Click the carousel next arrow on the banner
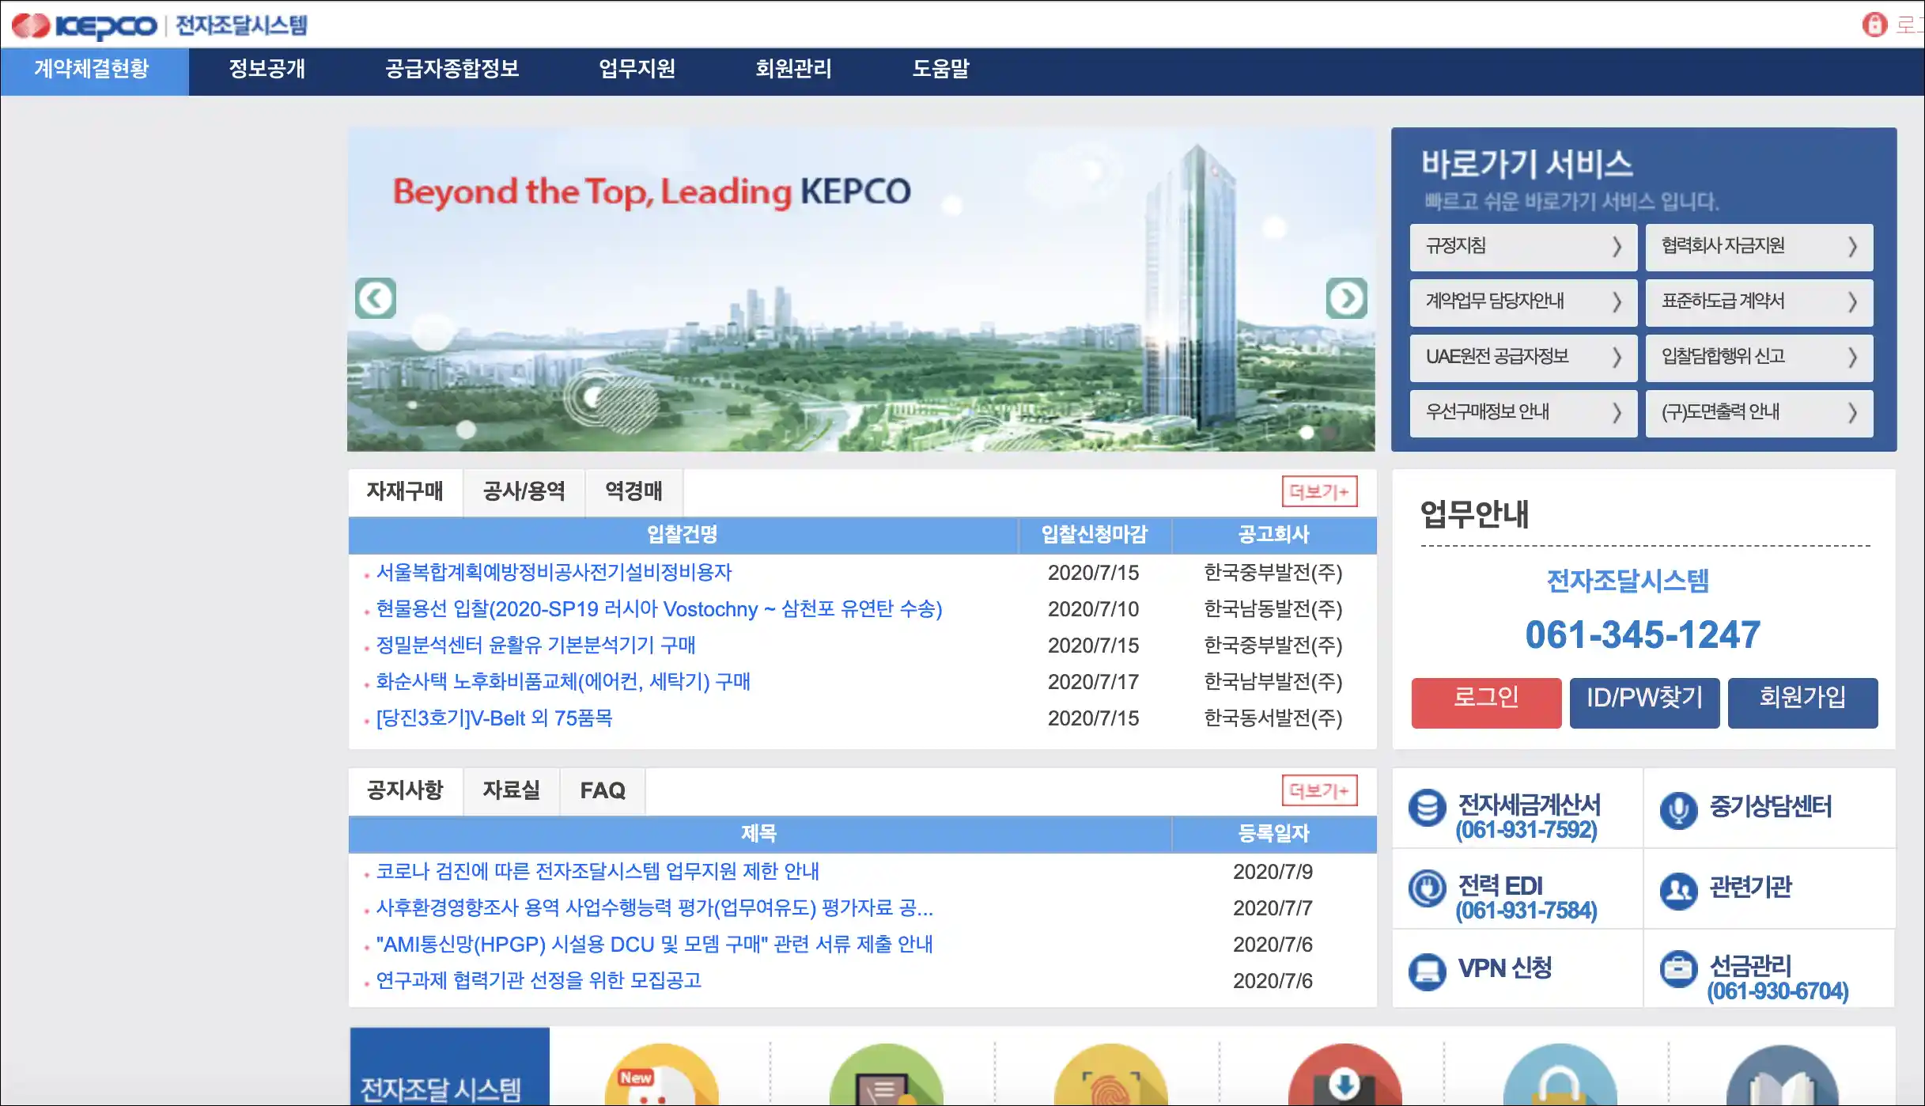The height and width of the screenshot is (1106, 1925). [1346, 299]
